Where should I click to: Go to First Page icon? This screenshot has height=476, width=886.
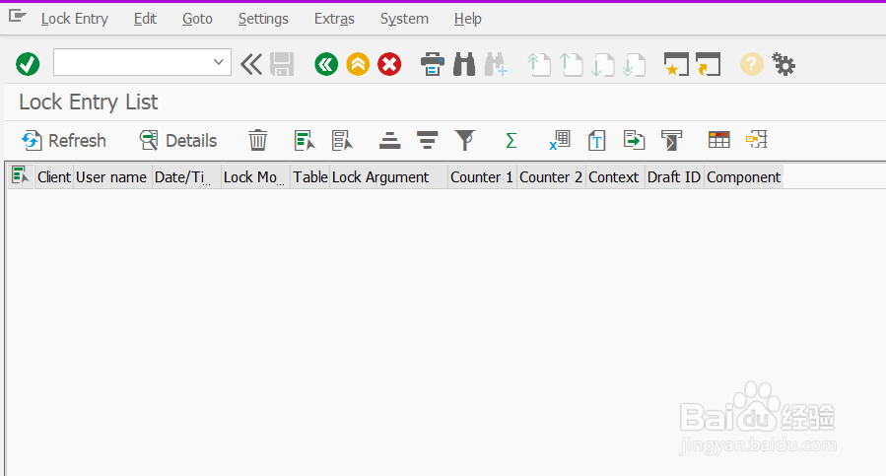(x=539, y=64)
